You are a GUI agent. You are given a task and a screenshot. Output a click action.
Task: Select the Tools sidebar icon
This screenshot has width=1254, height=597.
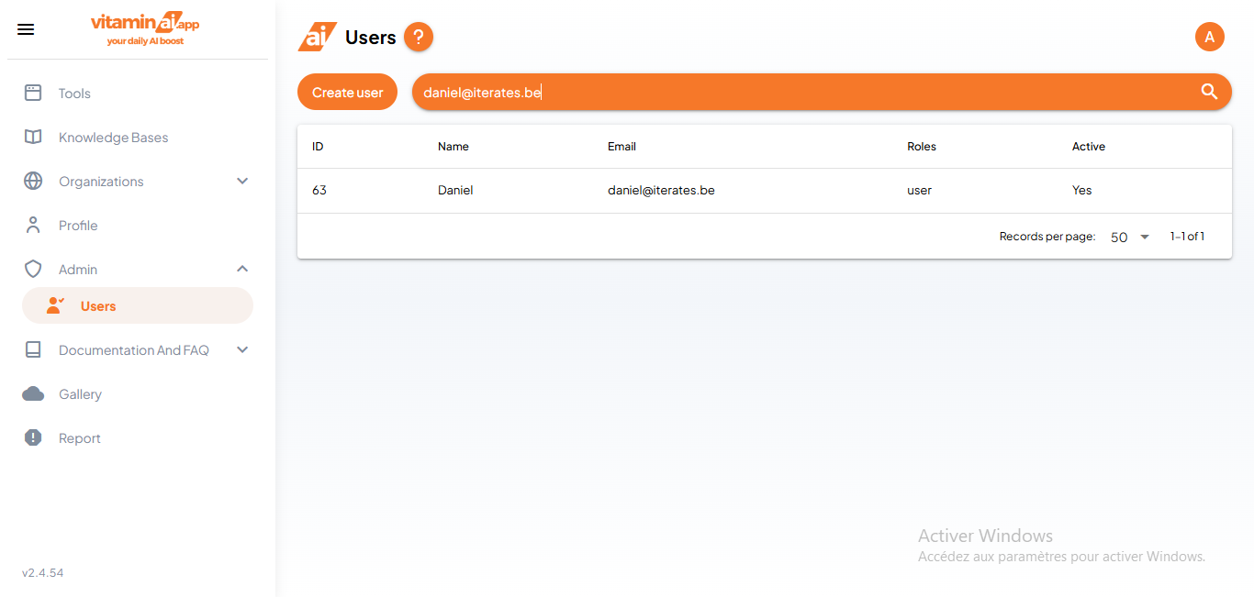33,93
